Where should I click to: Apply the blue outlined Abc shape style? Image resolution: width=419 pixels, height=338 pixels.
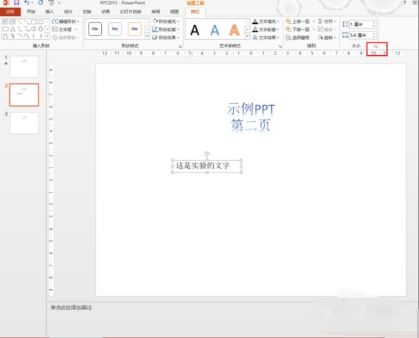[x=115, y=29]
